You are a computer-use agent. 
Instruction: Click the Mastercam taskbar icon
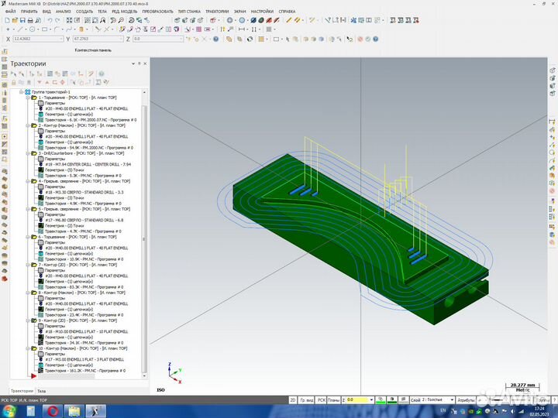[96, 411]
